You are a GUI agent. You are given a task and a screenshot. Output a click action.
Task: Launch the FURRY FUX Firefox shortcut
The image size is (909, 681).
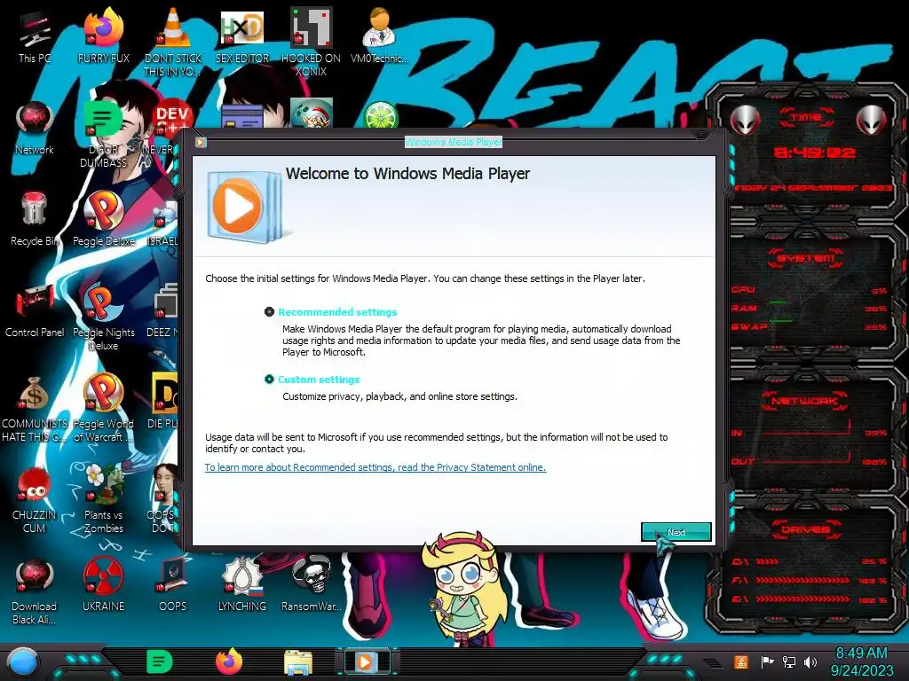coord(103,35)
